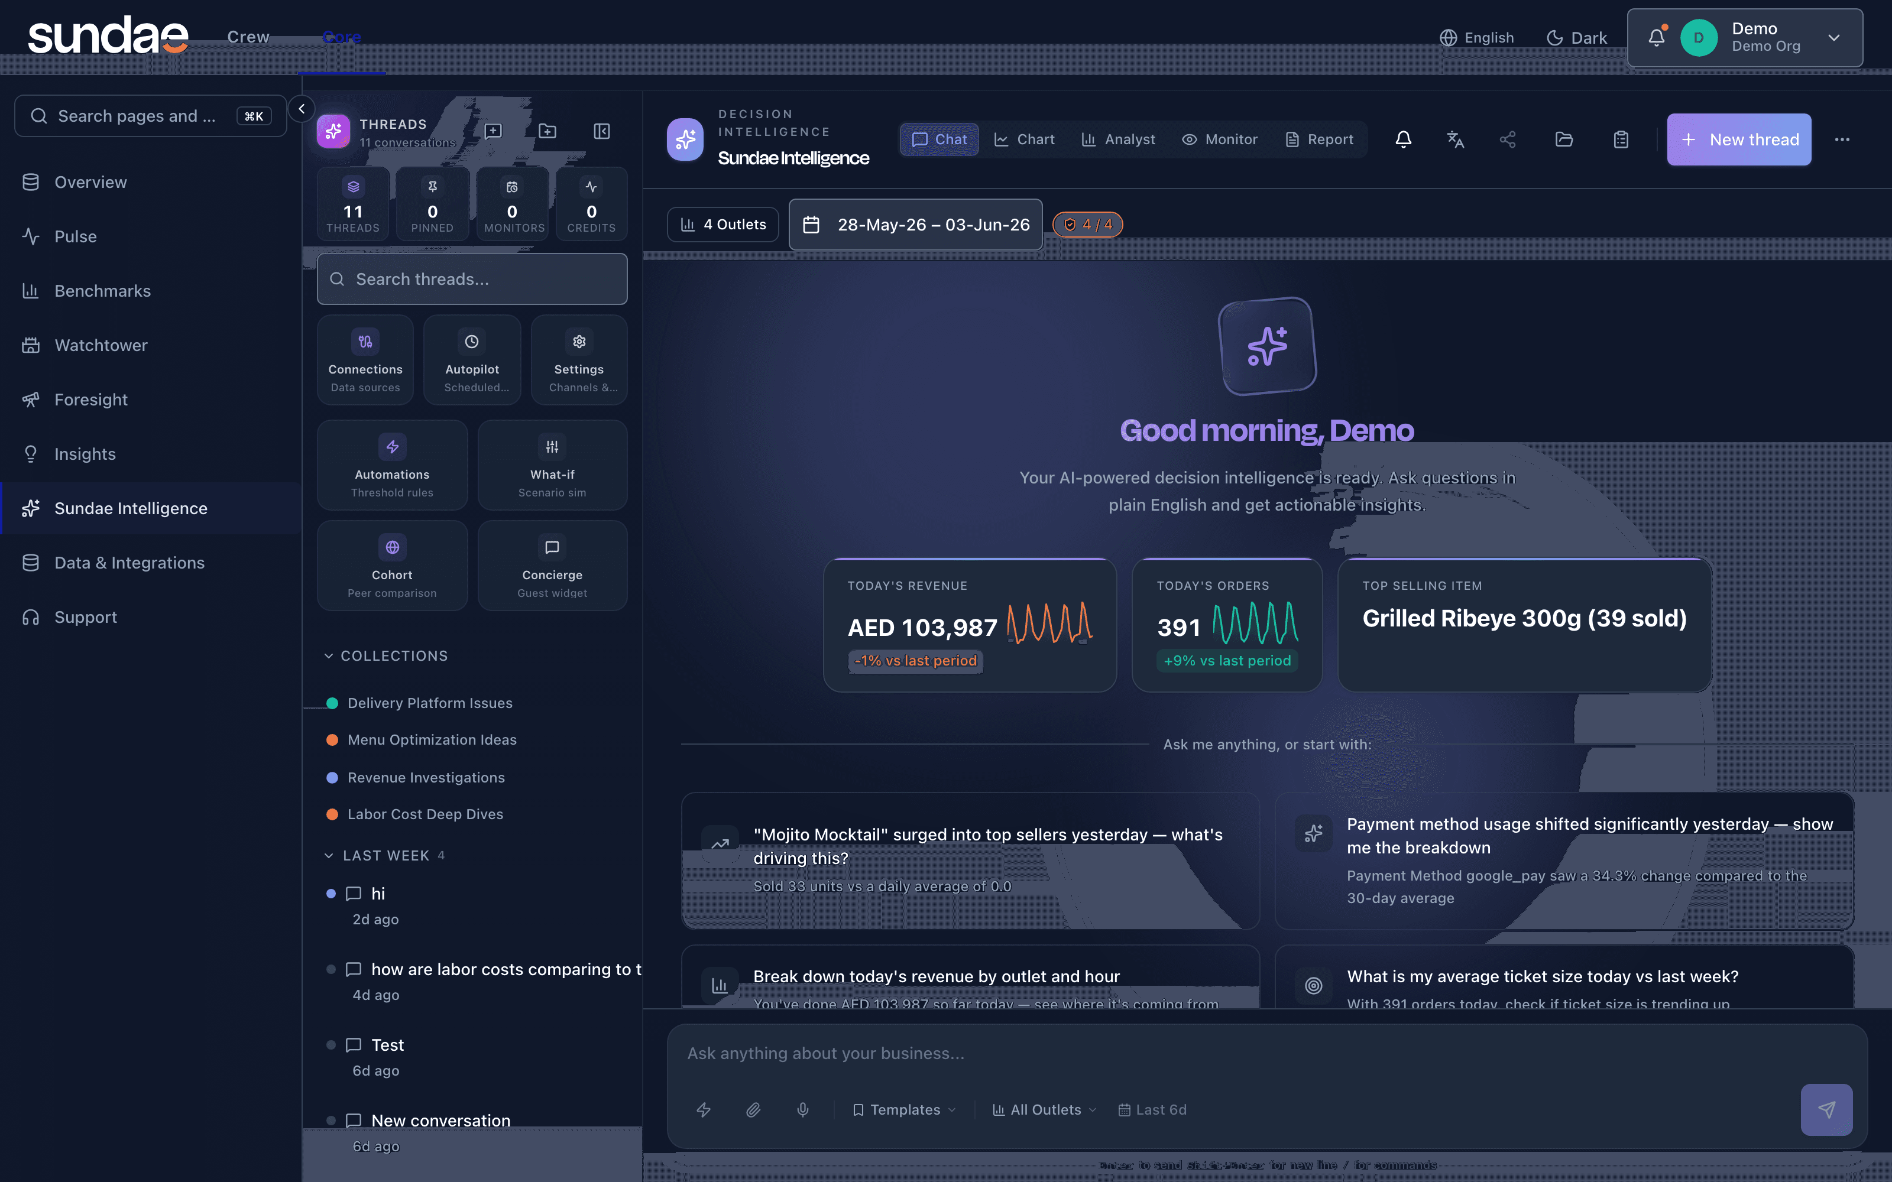The height and width of the screenshot is (1182, 1892).
Task: Open Data & Integrations in the sidebar
Action: click(x=151, y=563)
